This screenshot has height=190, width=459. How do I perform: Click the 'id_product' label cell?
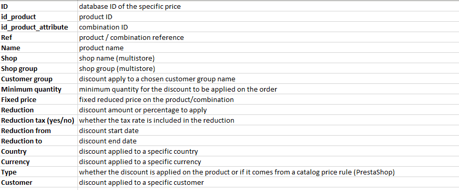pyautogui.click(x=38, y=17)
